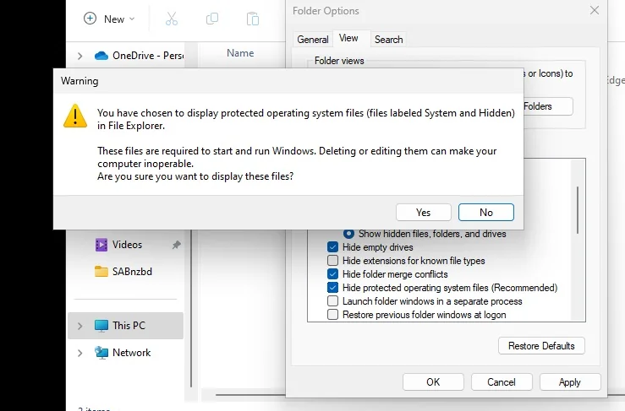Close the Folder Options dialog
The width and height of the screenshot is (625, 411).
[595, 10]
